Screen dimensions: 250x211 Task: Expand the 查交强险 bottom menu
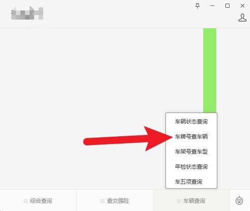(x=115, y=201)
